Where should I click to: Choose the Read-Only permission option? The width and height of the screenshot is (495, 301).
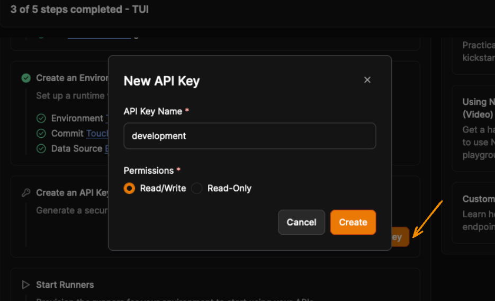point(197,189)
